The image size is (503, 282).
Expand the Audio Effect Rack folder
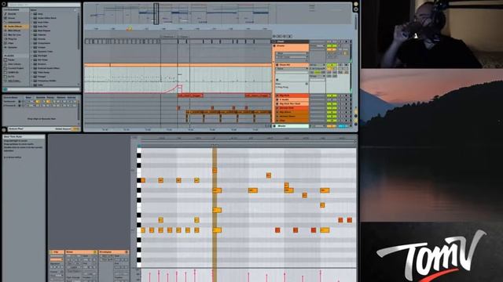[31, 18]
